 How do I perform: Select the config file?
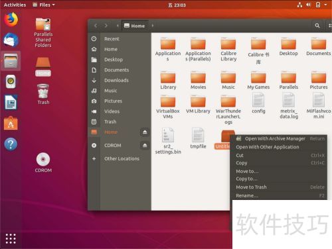258,103
